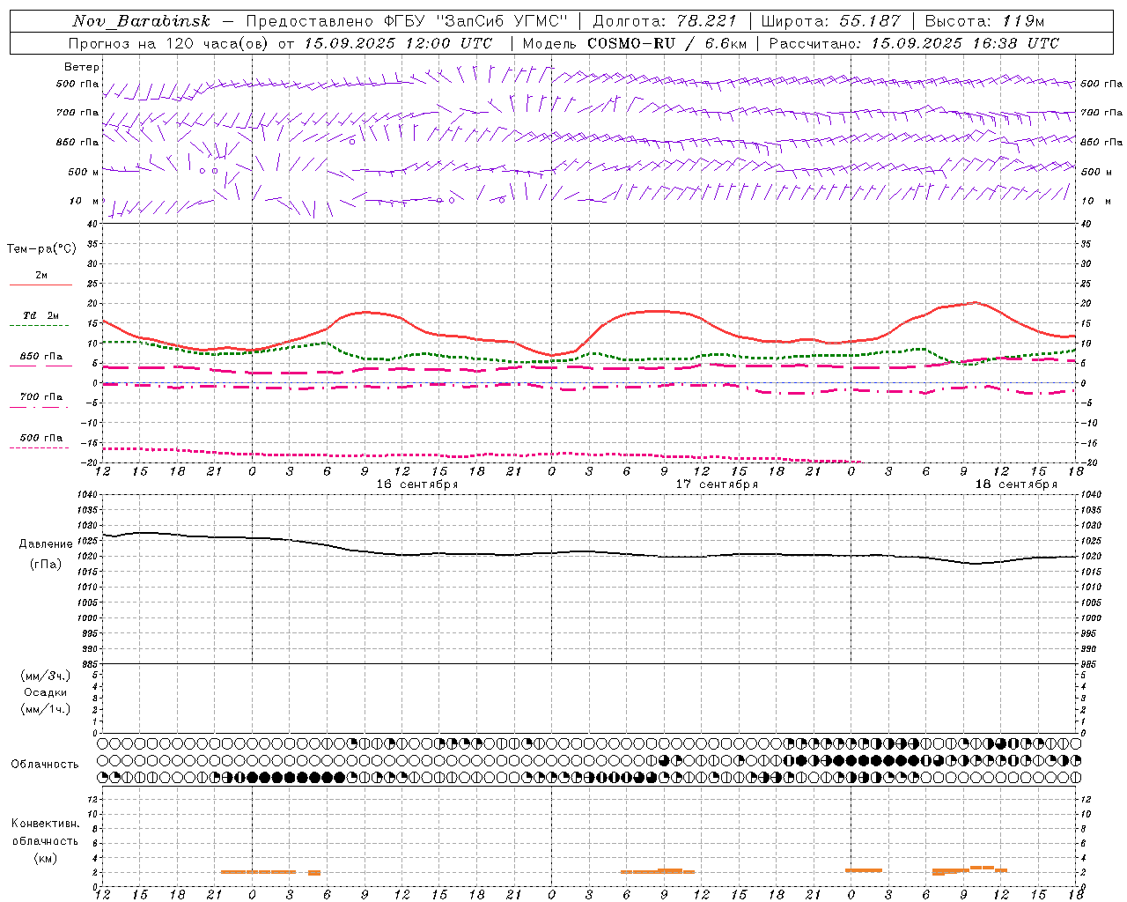Viewport: 1127px width, 902px height.
Task: Click the 2м entry in temperature legend
Action: point(41,276)
